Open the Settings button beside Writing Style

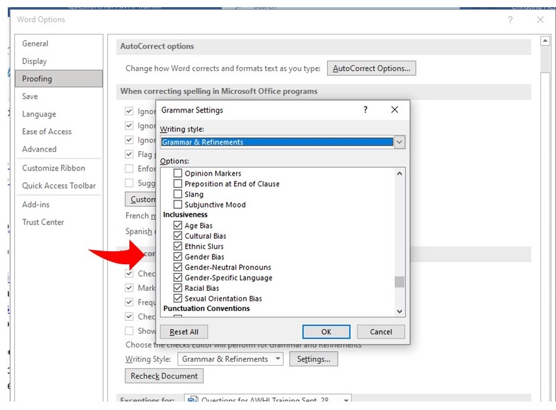click(x=313, y=359)
